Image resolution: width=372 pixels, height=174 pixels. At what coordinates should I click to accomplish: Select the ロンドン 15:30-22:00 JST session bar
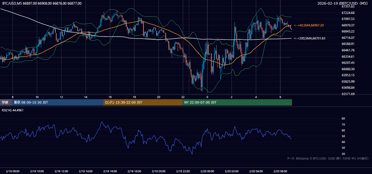143,102
